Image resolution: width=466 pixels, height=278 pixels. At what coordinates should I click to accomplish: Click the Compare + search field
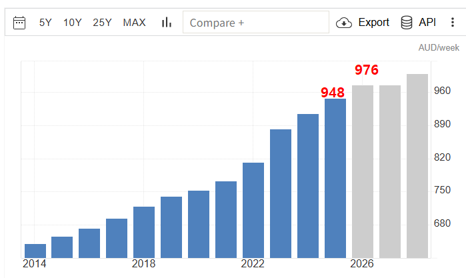click(x=255, y=23)
